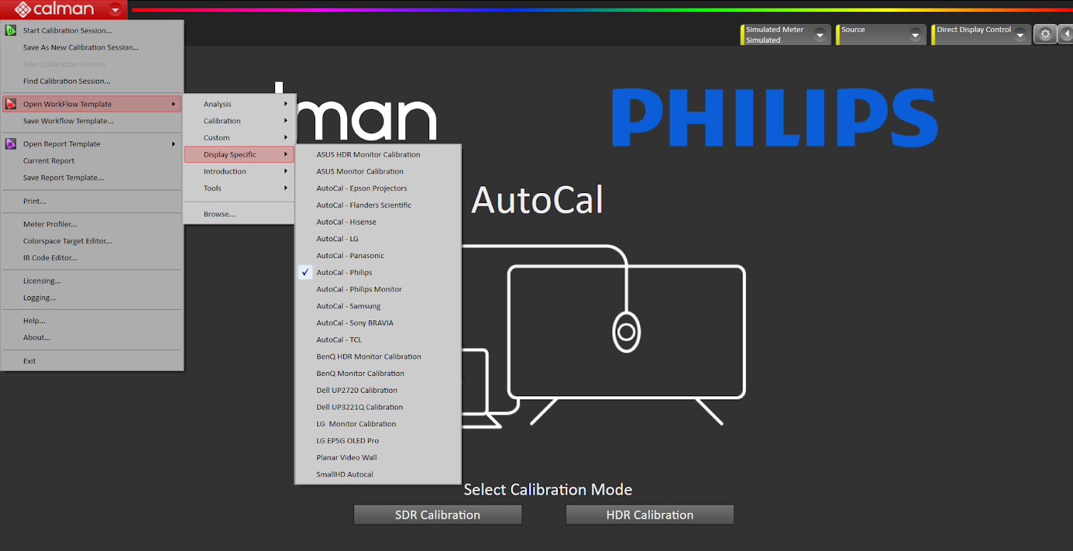Expand Simulated Meter dropdown
Image resolution: width=1073 pixels, height=551 pixels.
(x=820, y=35)
